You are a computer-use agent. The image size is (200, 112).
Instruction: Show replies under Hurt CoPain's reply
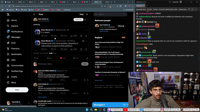click(42, 97)
